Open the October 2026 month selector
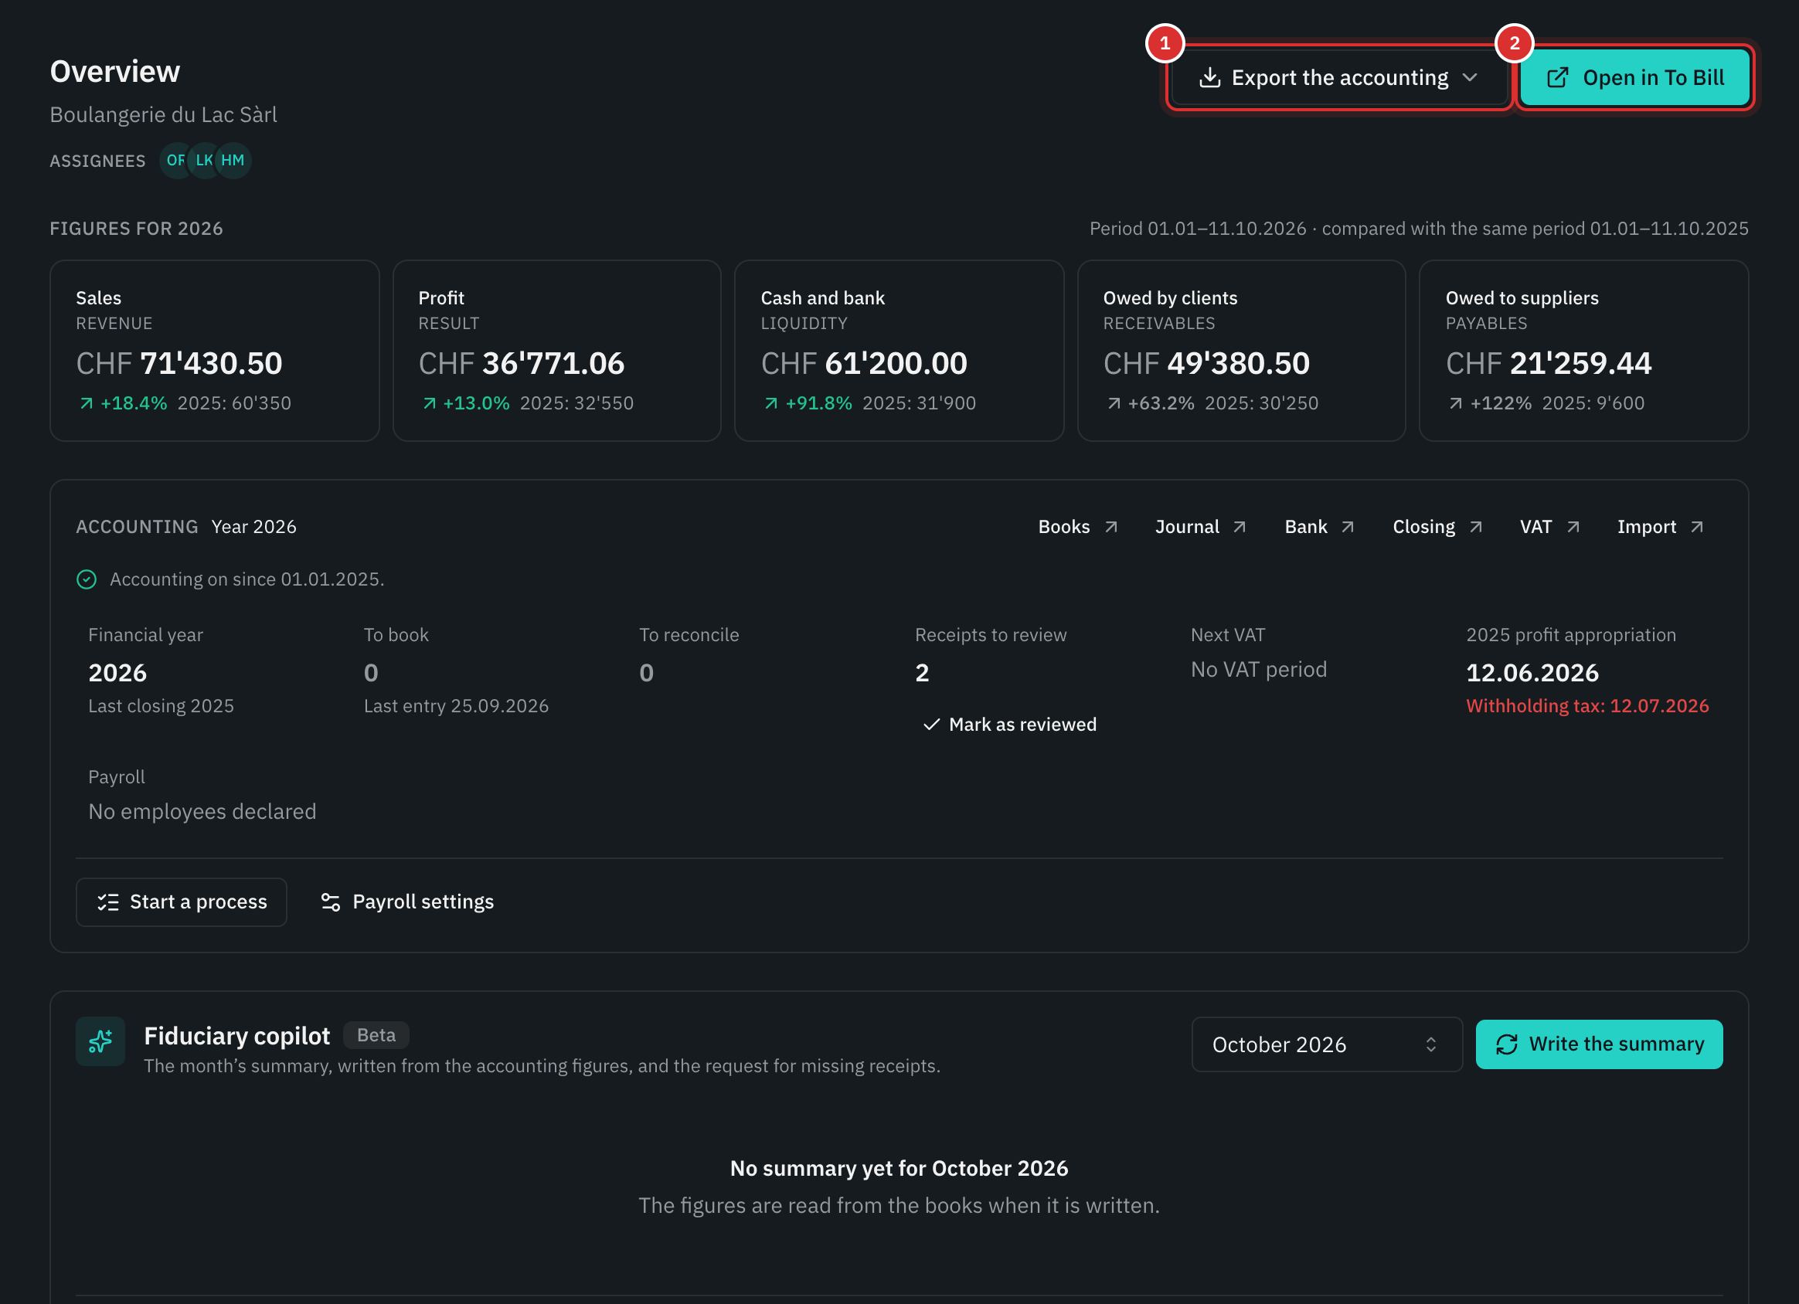Screen dimensions: 1799x1304 (x=1326, y=1044)
